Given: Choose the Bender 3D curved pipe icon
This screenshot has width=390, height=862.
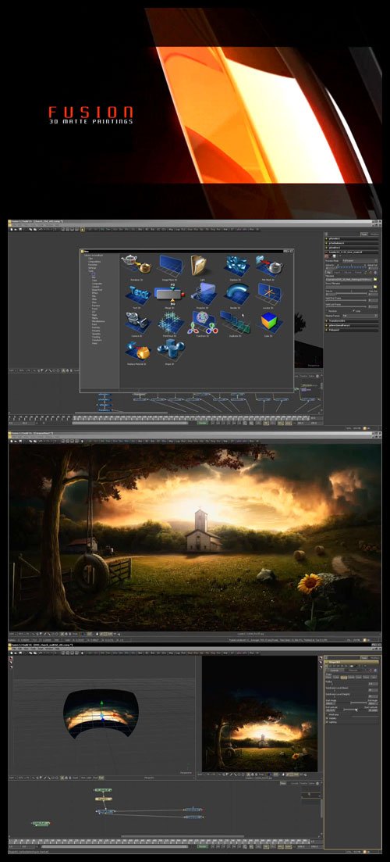Looking at the screenshot, I should pos(238,294).
